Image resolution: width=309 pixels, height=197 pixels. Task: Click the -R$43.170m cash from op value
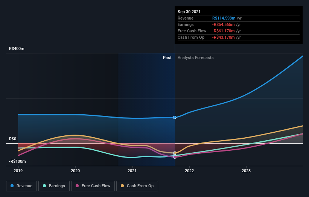223,37
